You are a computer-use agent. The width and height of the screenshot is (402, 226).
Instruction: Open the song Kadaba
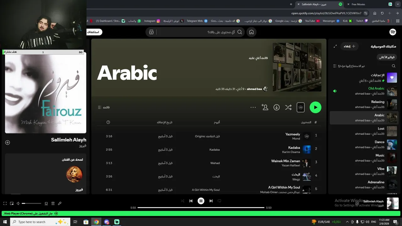(x=294, y=148)
